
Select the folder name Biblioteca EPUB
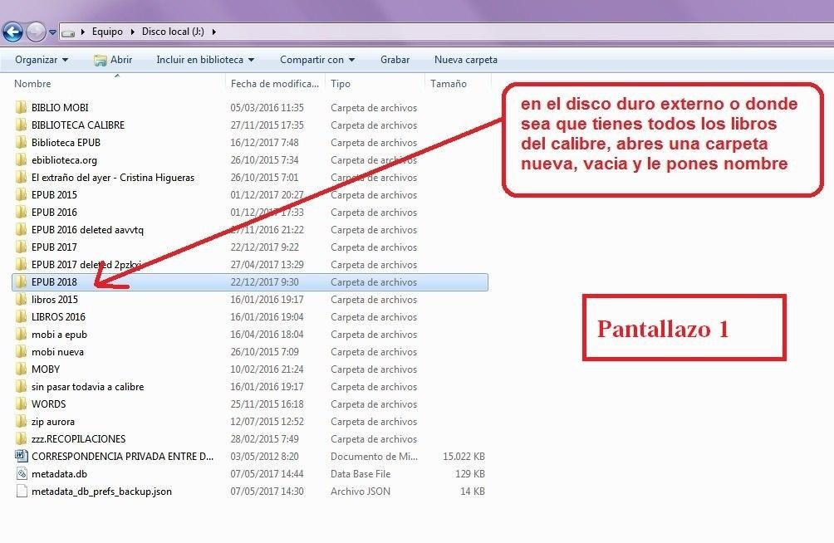coord(66,143)
